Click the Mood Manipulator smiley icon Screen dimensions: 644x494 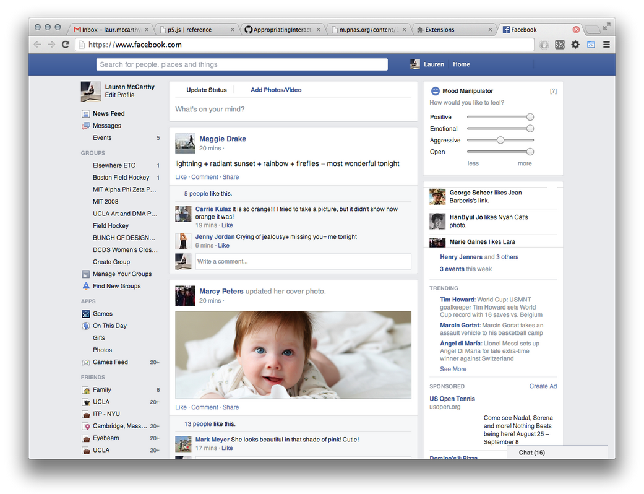(x=435, y=91)
